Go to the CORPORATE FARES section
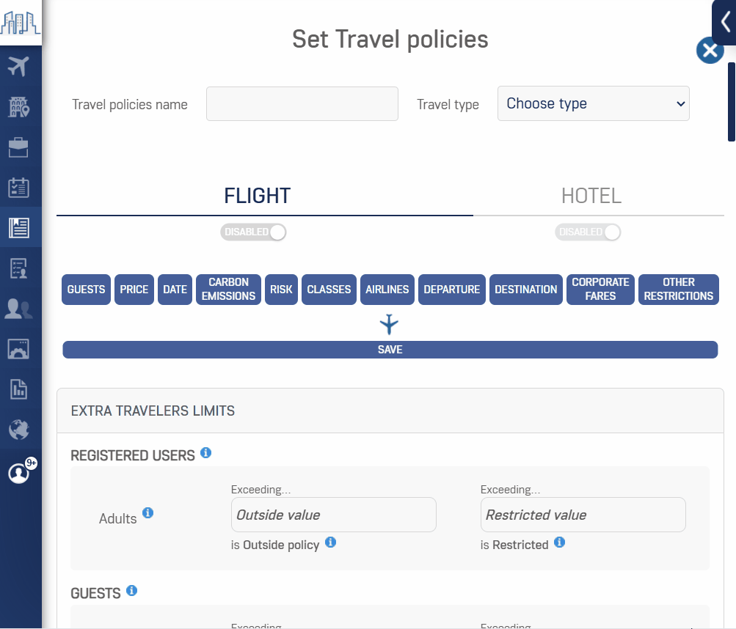The width and height of the screenshot is (736, 629). (x=600, y=290)
